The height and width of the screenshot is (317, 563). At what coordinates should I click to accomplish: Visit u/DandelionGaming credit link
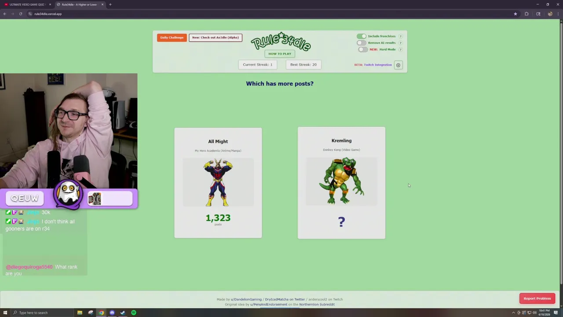(246, 299)
